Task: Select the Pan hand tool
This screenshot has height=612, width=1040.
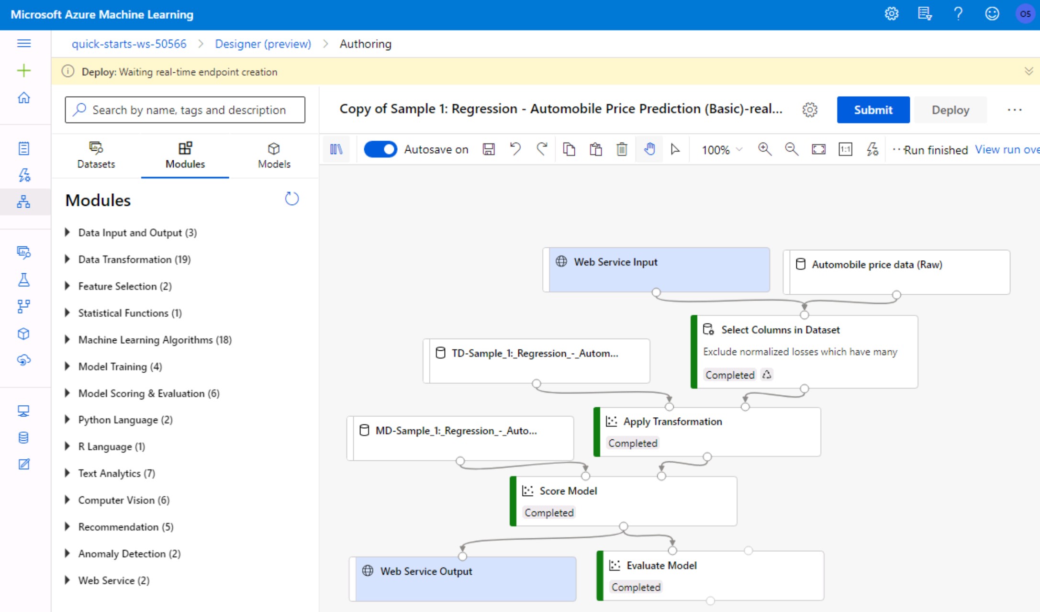Action: pyautogui.click(x=649, y=149)
